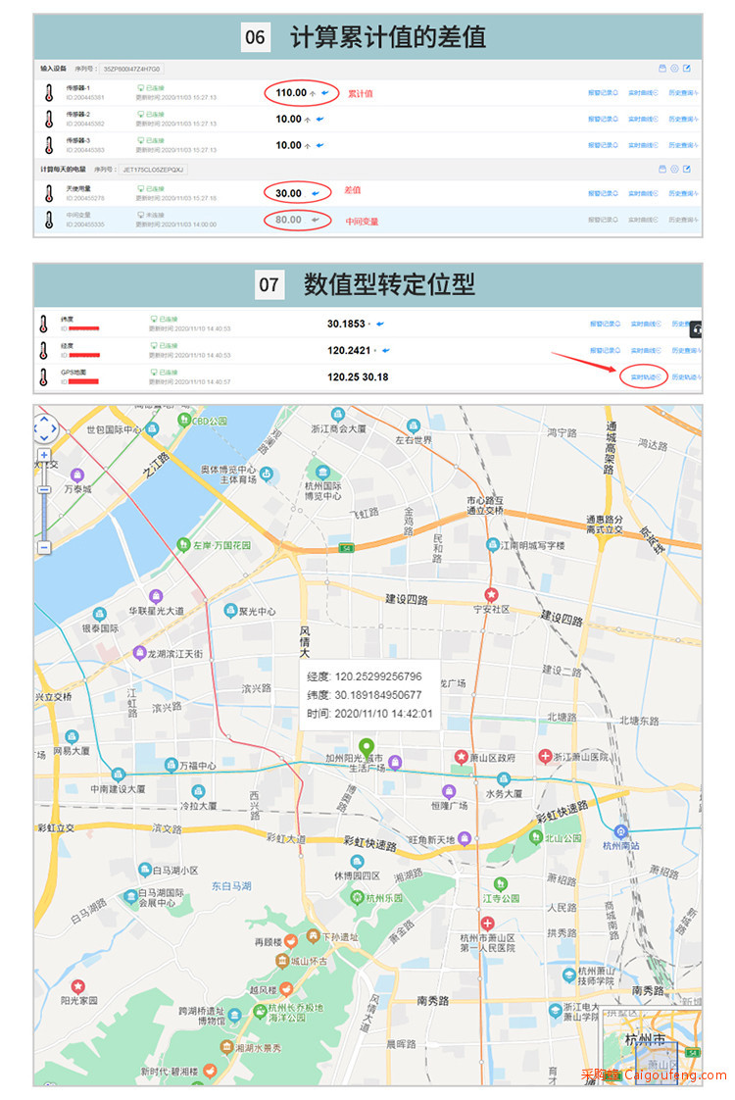
Task: Click the headset support icon at right edge
Action: 696,329
